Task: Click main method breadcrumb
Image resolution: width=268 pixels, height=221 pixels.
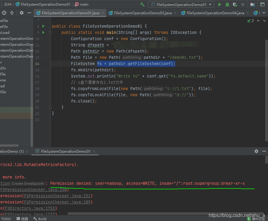Action: coord(82,4)
